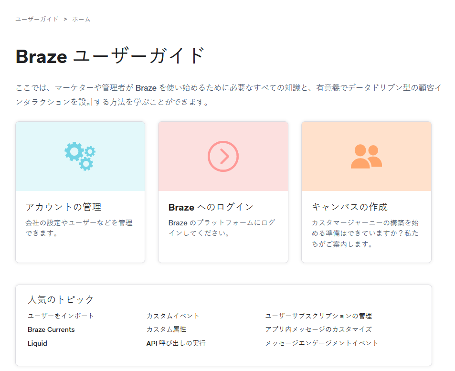Go to the Liquid topic link
Viewport: 455px width, 371px height.
coord(37,343)
